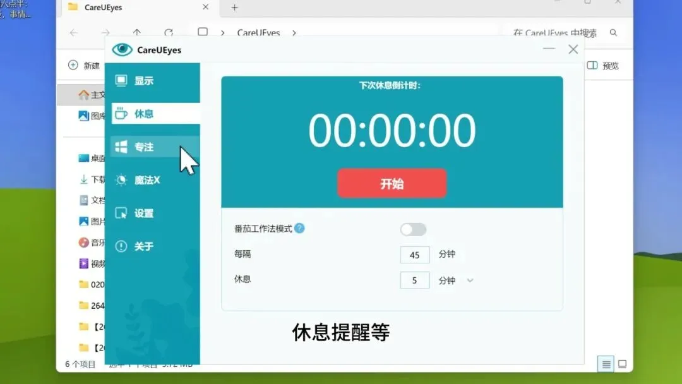
Task: Click the CareUEyes eye logo icon
Action: (x=122, y=49)
